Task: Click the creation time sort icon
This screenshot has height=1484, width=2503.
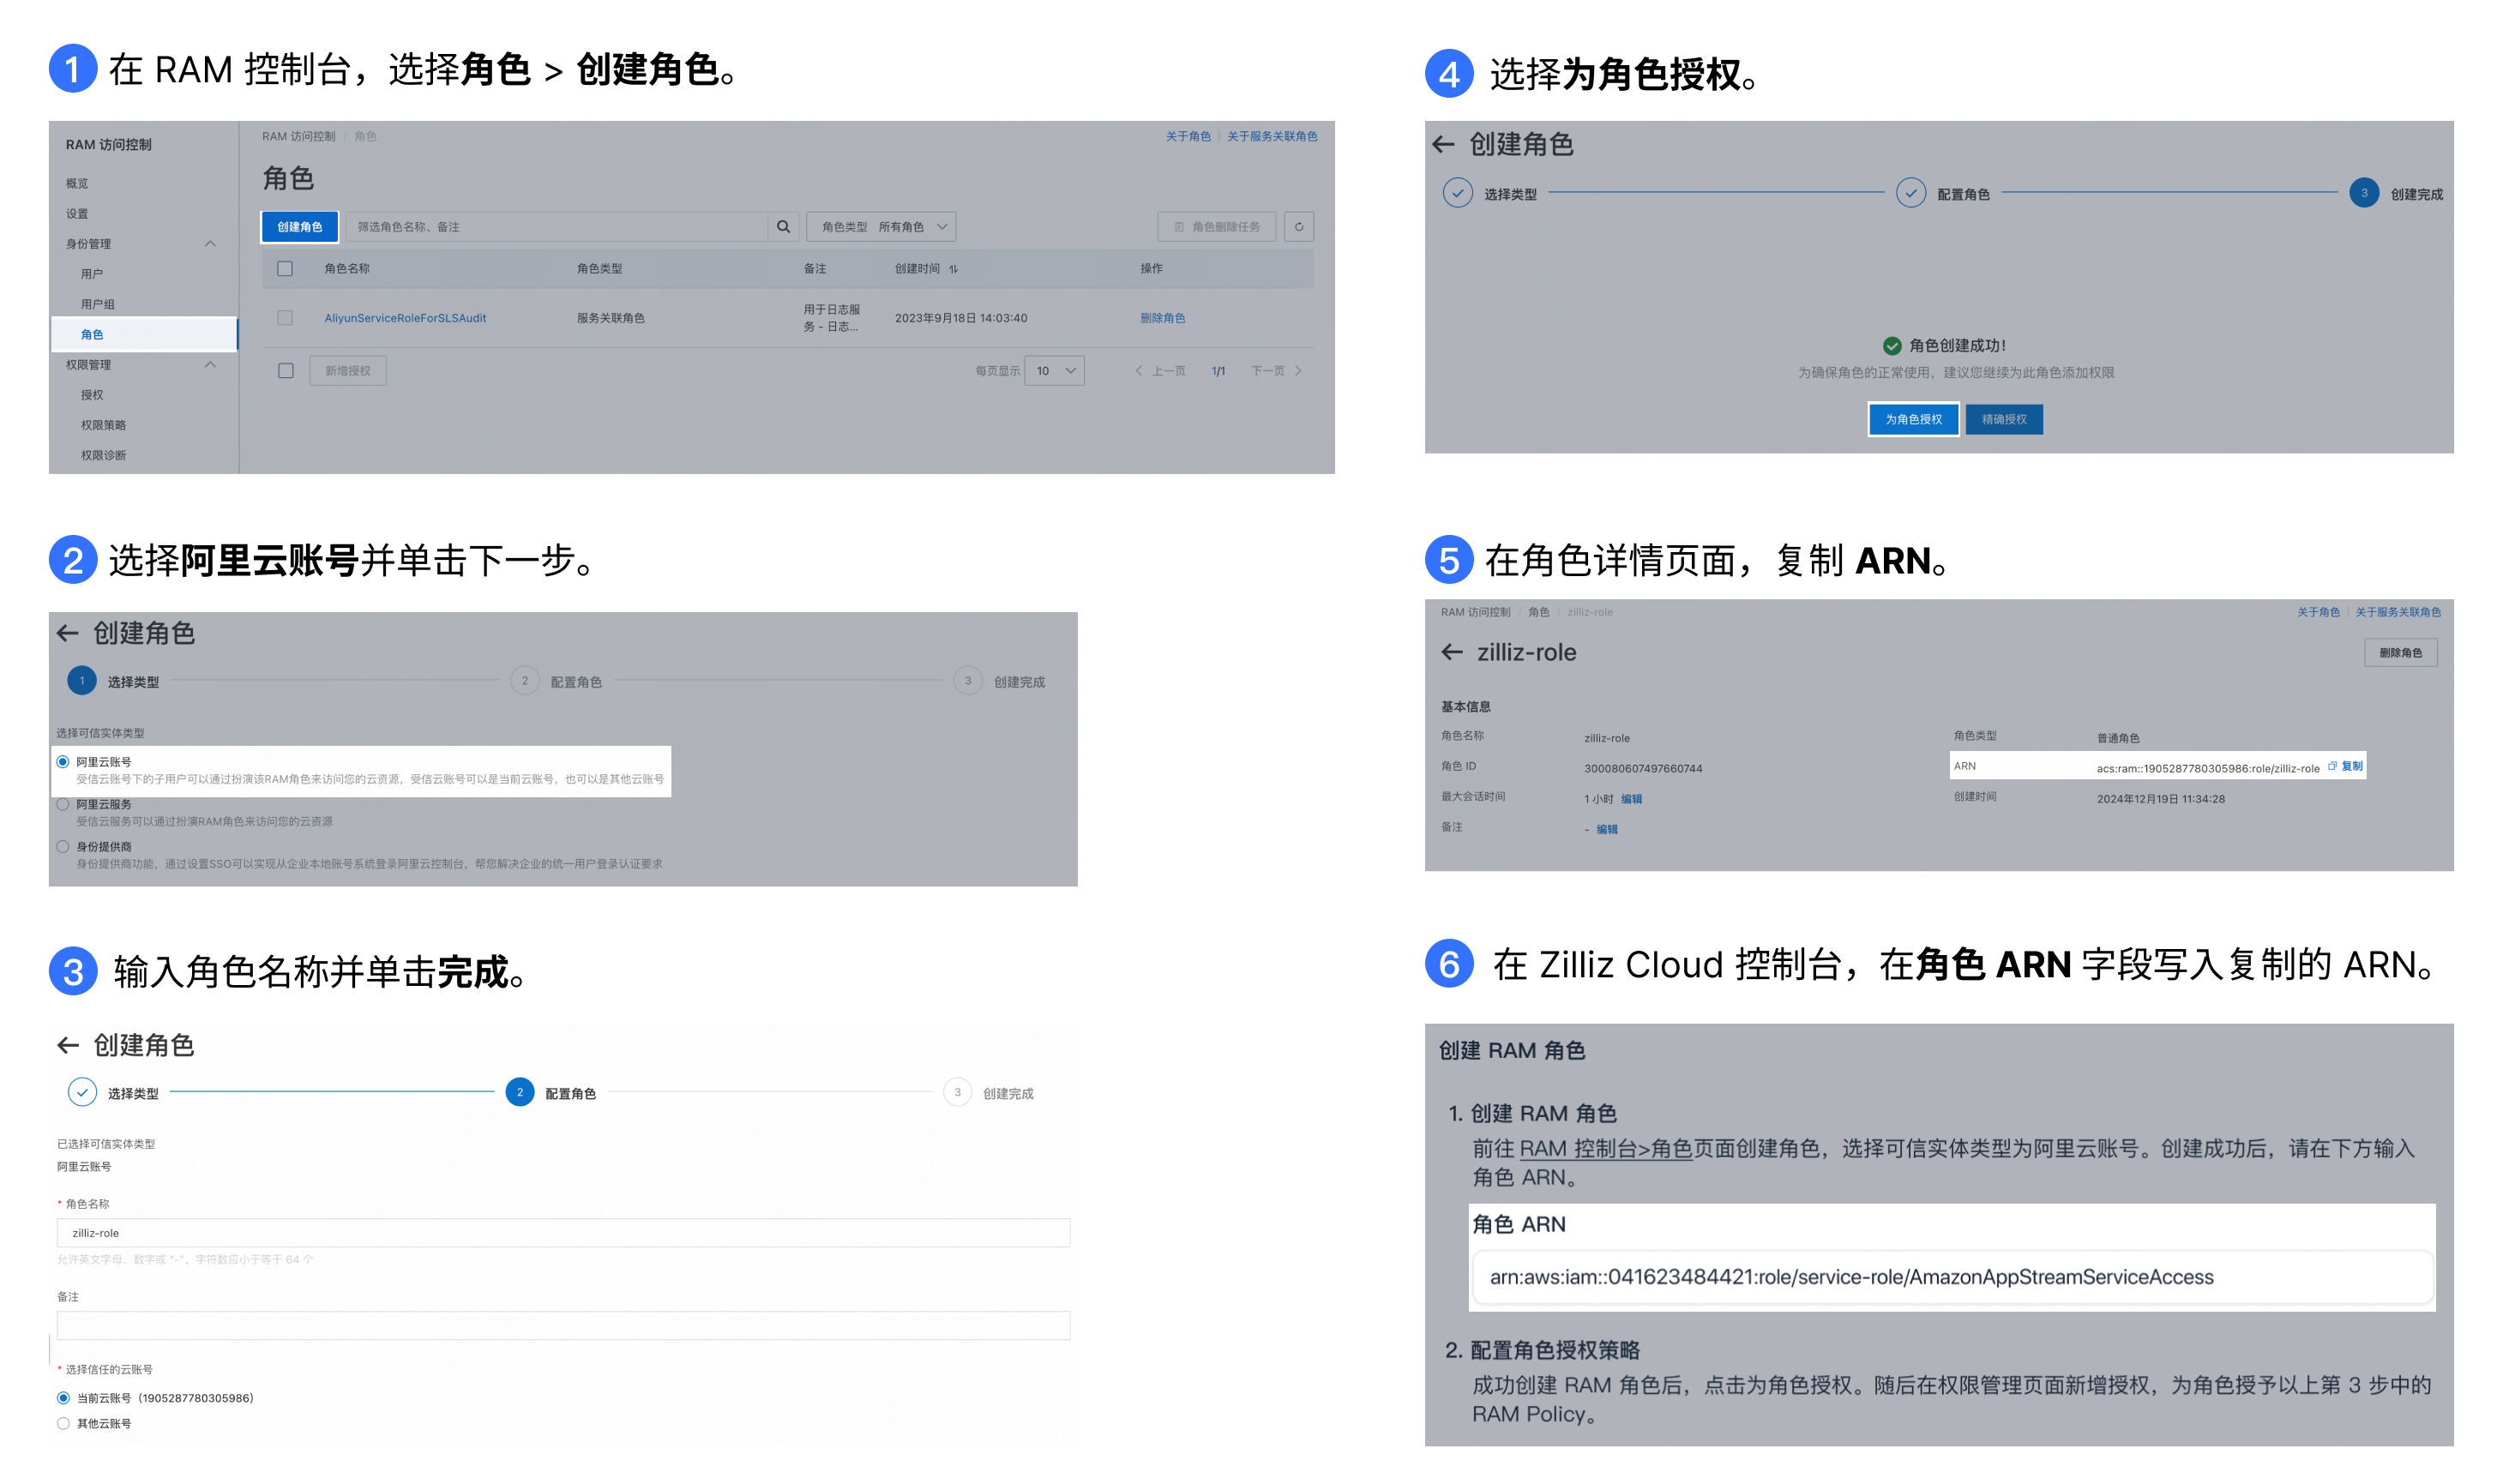Action: 953,269
